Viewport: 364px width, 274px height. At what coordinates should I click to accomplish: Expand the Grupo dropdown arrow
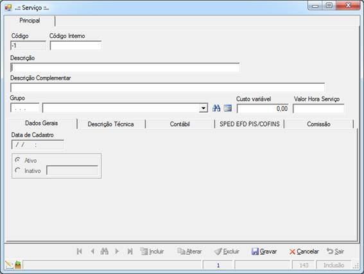coord(204,108)
